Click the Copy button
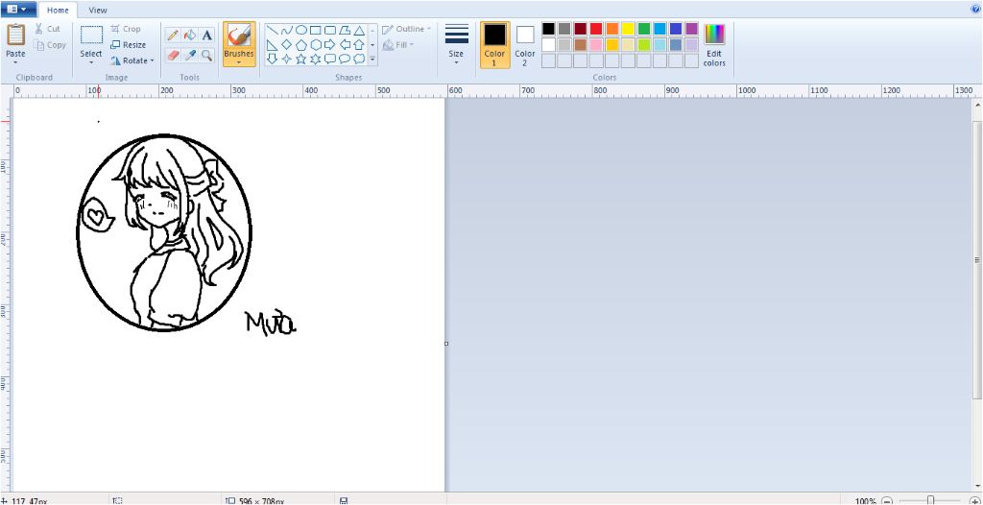The width and height of the screenshot is (983, 505). (50, 45)
